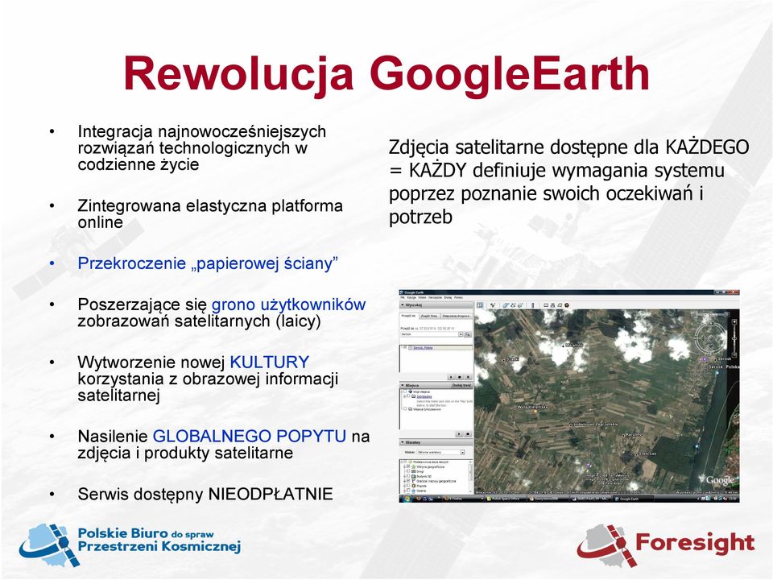The height and width of the screenshot is (580, 773).
Task: Click the View in Google Maps toolbar icon
Action: pyautogui.click(x=560, y=305)
